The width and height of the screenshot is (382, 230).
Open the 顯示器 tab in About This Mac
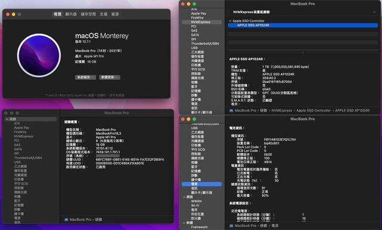coord(71,14)
